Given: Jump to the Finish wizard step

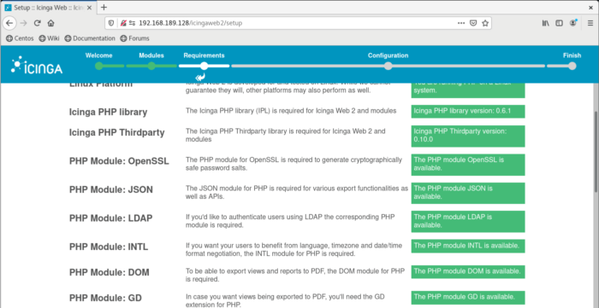Looking at the screenshot, I should point(572,55).
